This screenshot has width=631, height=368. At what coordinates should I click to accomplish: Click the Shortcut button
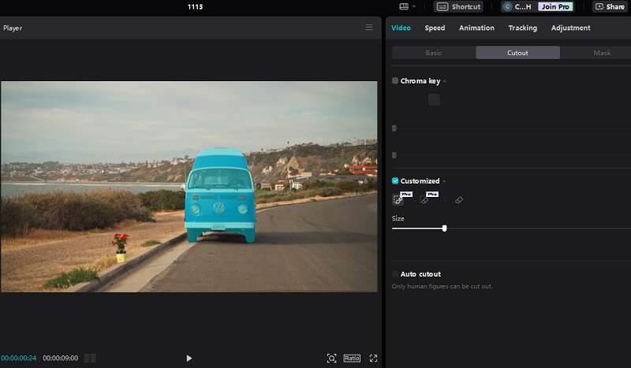click(458, 6)
